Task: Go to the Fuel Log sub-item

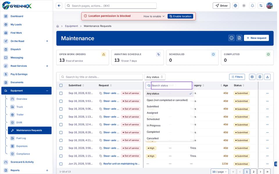Action: [x=30, y=138]
